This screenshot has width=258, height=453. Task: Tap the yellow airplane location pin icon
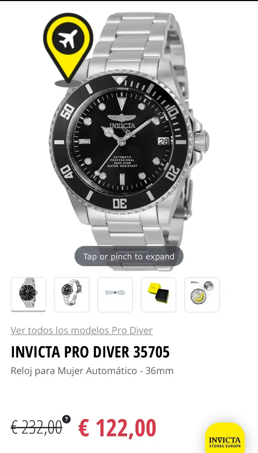(68, 46)
